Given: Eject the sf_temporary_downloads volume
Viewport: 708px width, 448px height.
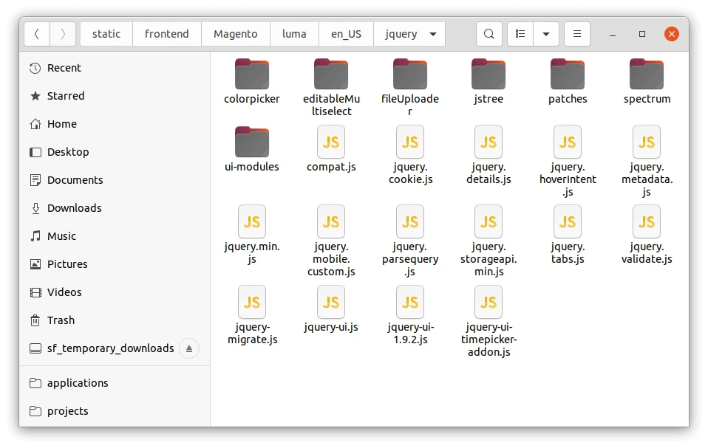Looking at the screenshot, I should coord(189,348).
